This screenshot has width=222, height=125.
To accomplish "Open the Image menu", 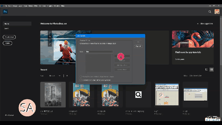I will point(15,6).
